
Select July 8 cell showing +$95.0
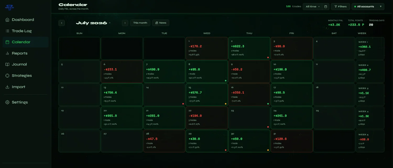pos(207,72)
